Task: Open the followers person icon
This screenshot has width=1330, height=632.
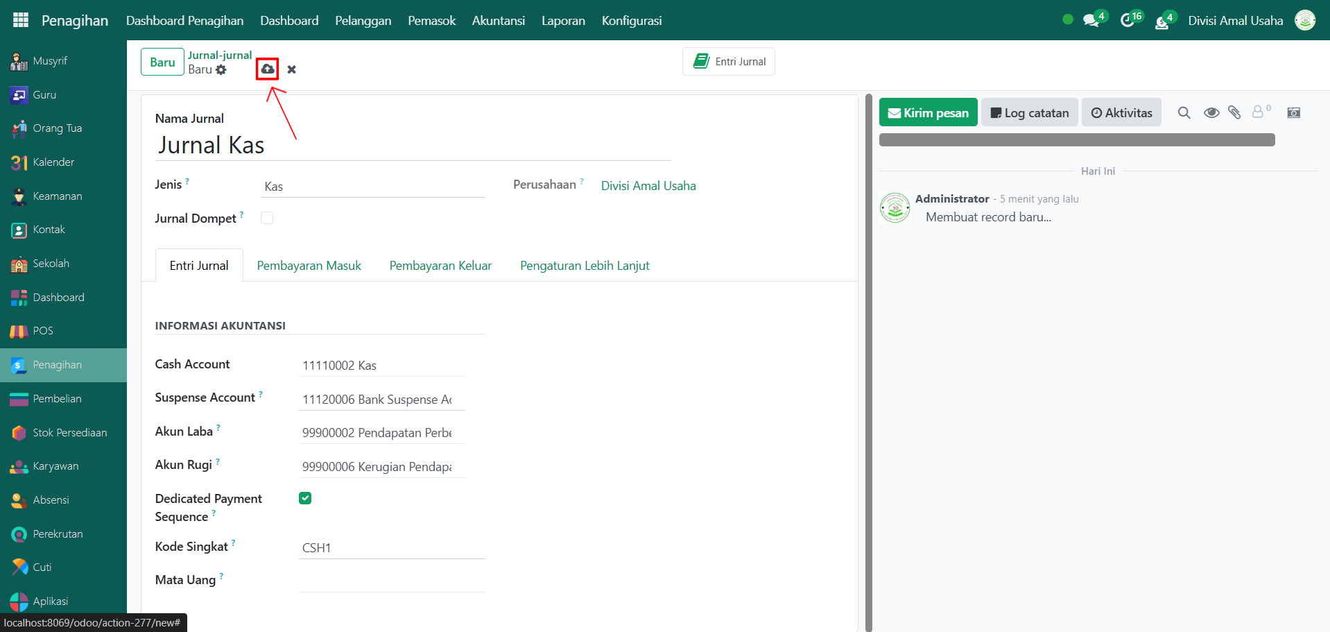Action: coord(1259,112)
